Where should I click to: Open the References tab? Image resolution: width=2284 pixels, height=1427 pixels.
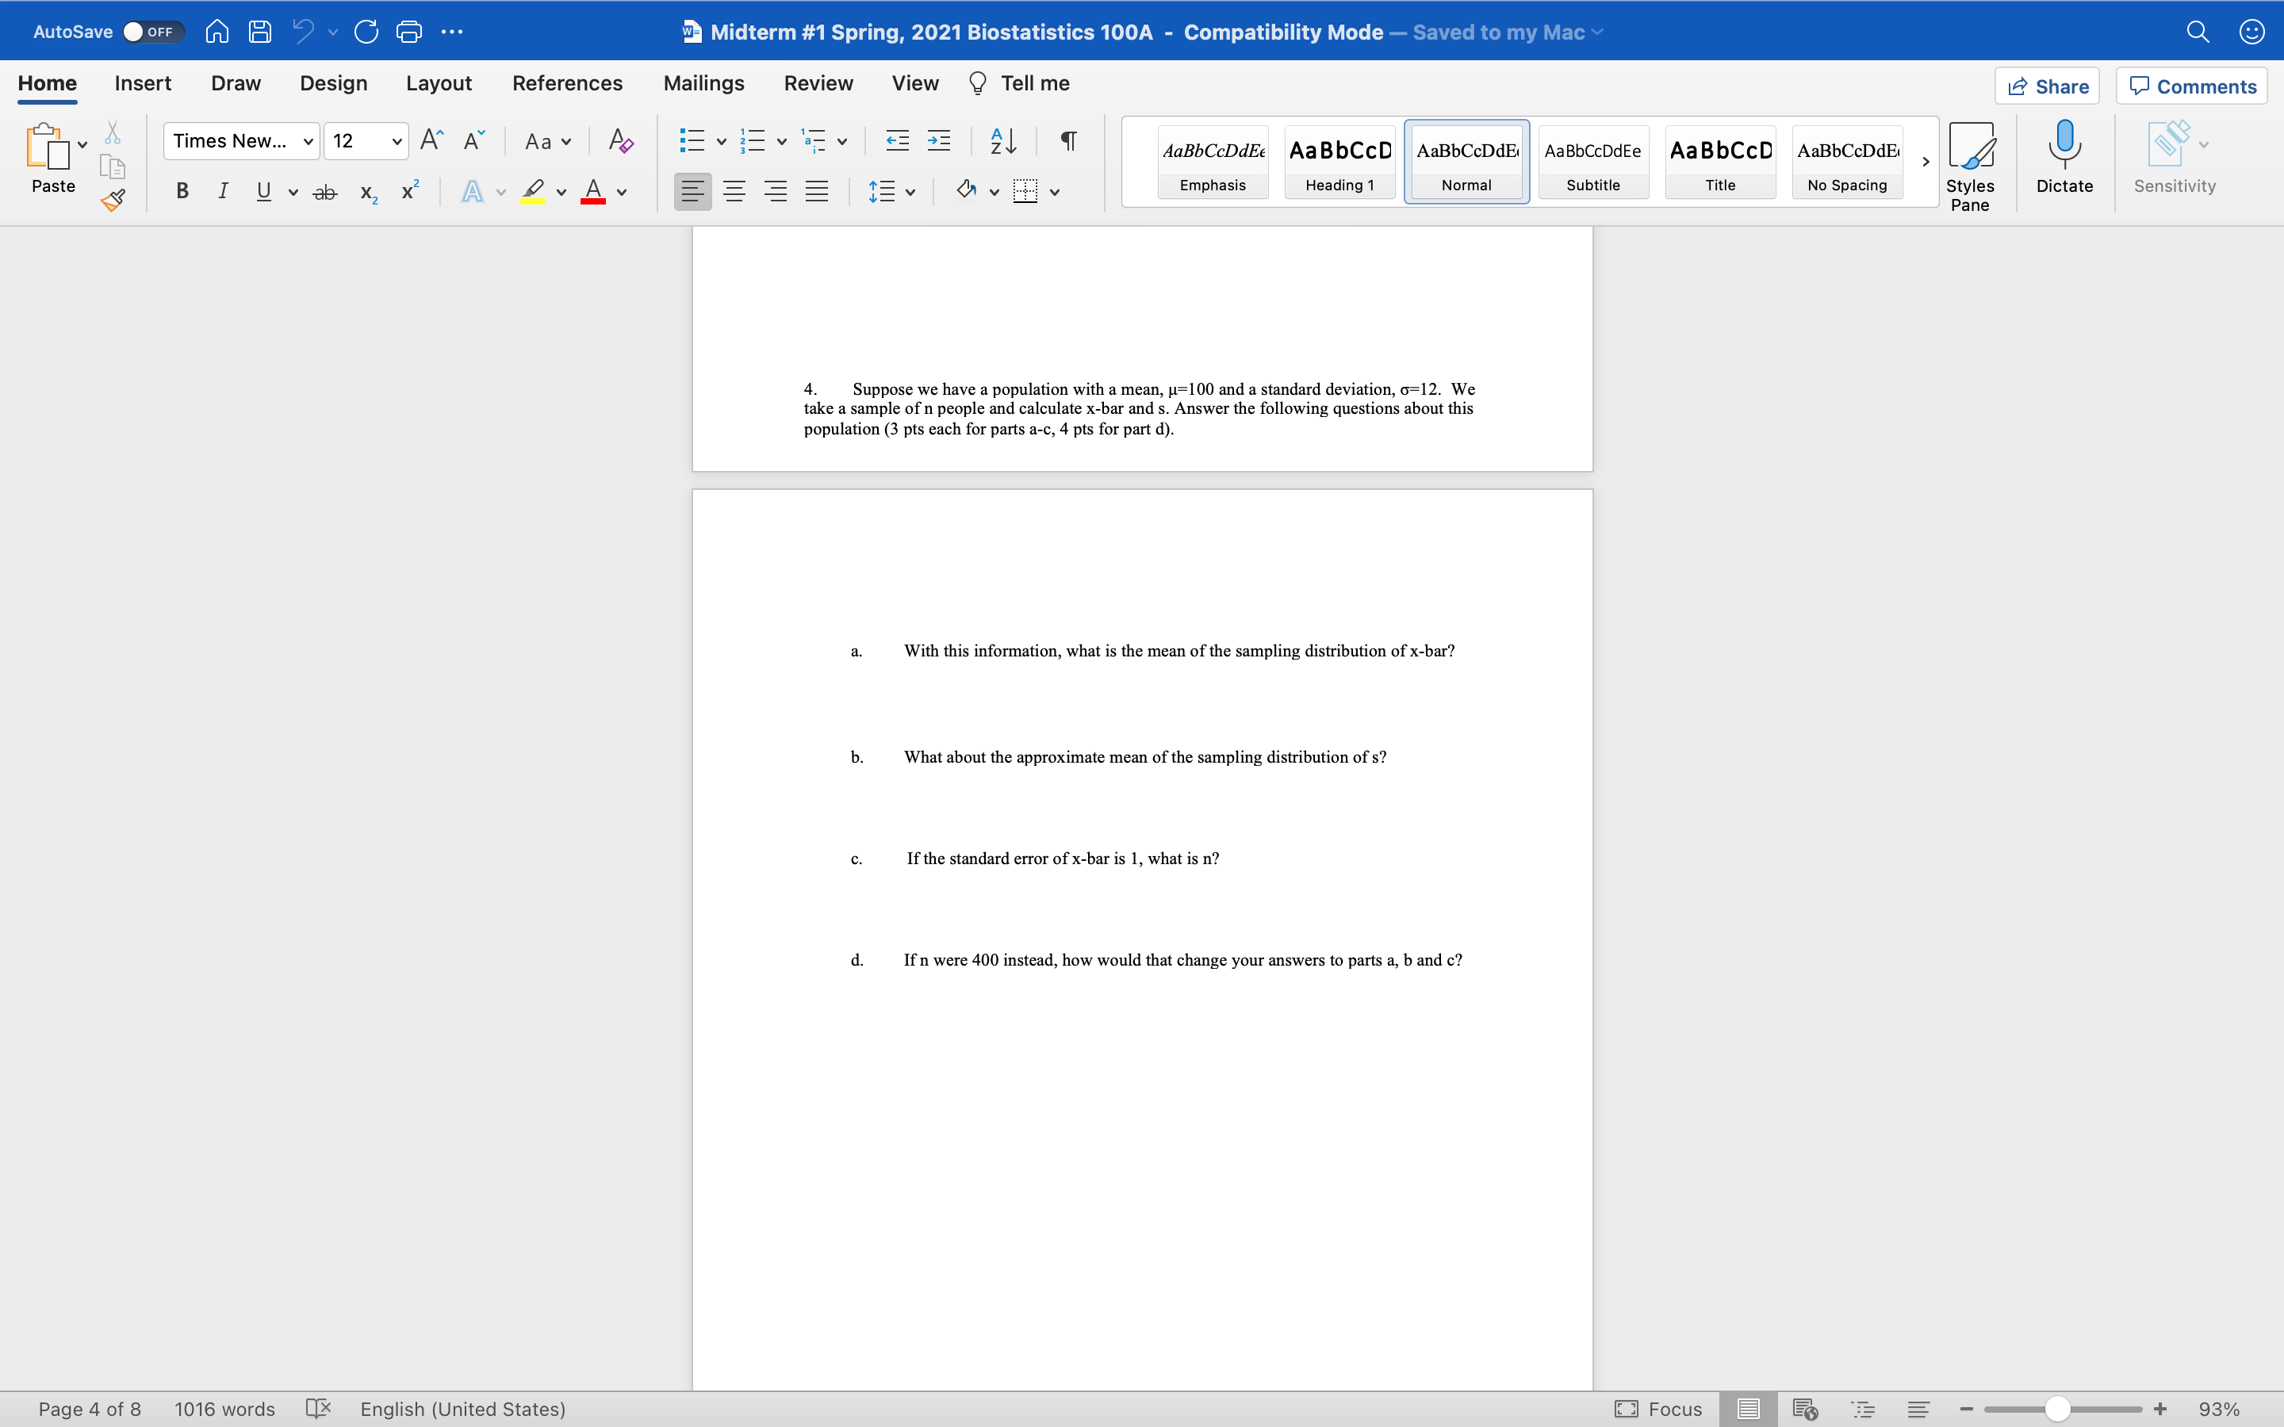(567, 83)
